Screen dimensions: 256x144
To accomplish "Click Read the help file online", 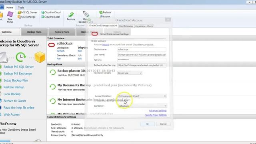I will point(19,108).
